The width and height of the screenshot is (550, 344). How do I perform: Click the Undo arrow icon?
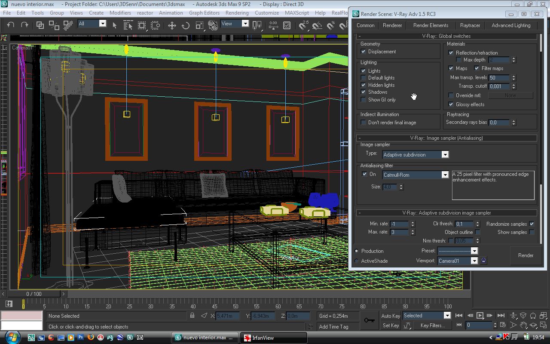tap(11, 25)
